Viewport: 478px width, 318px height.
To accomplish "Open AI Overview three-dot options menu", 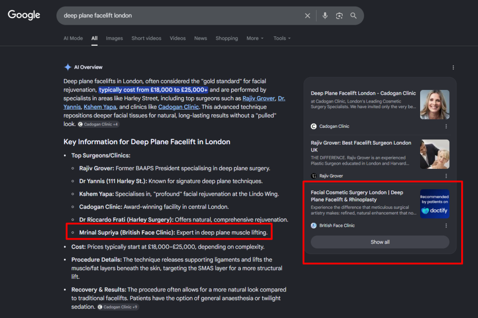I will 453,67.
